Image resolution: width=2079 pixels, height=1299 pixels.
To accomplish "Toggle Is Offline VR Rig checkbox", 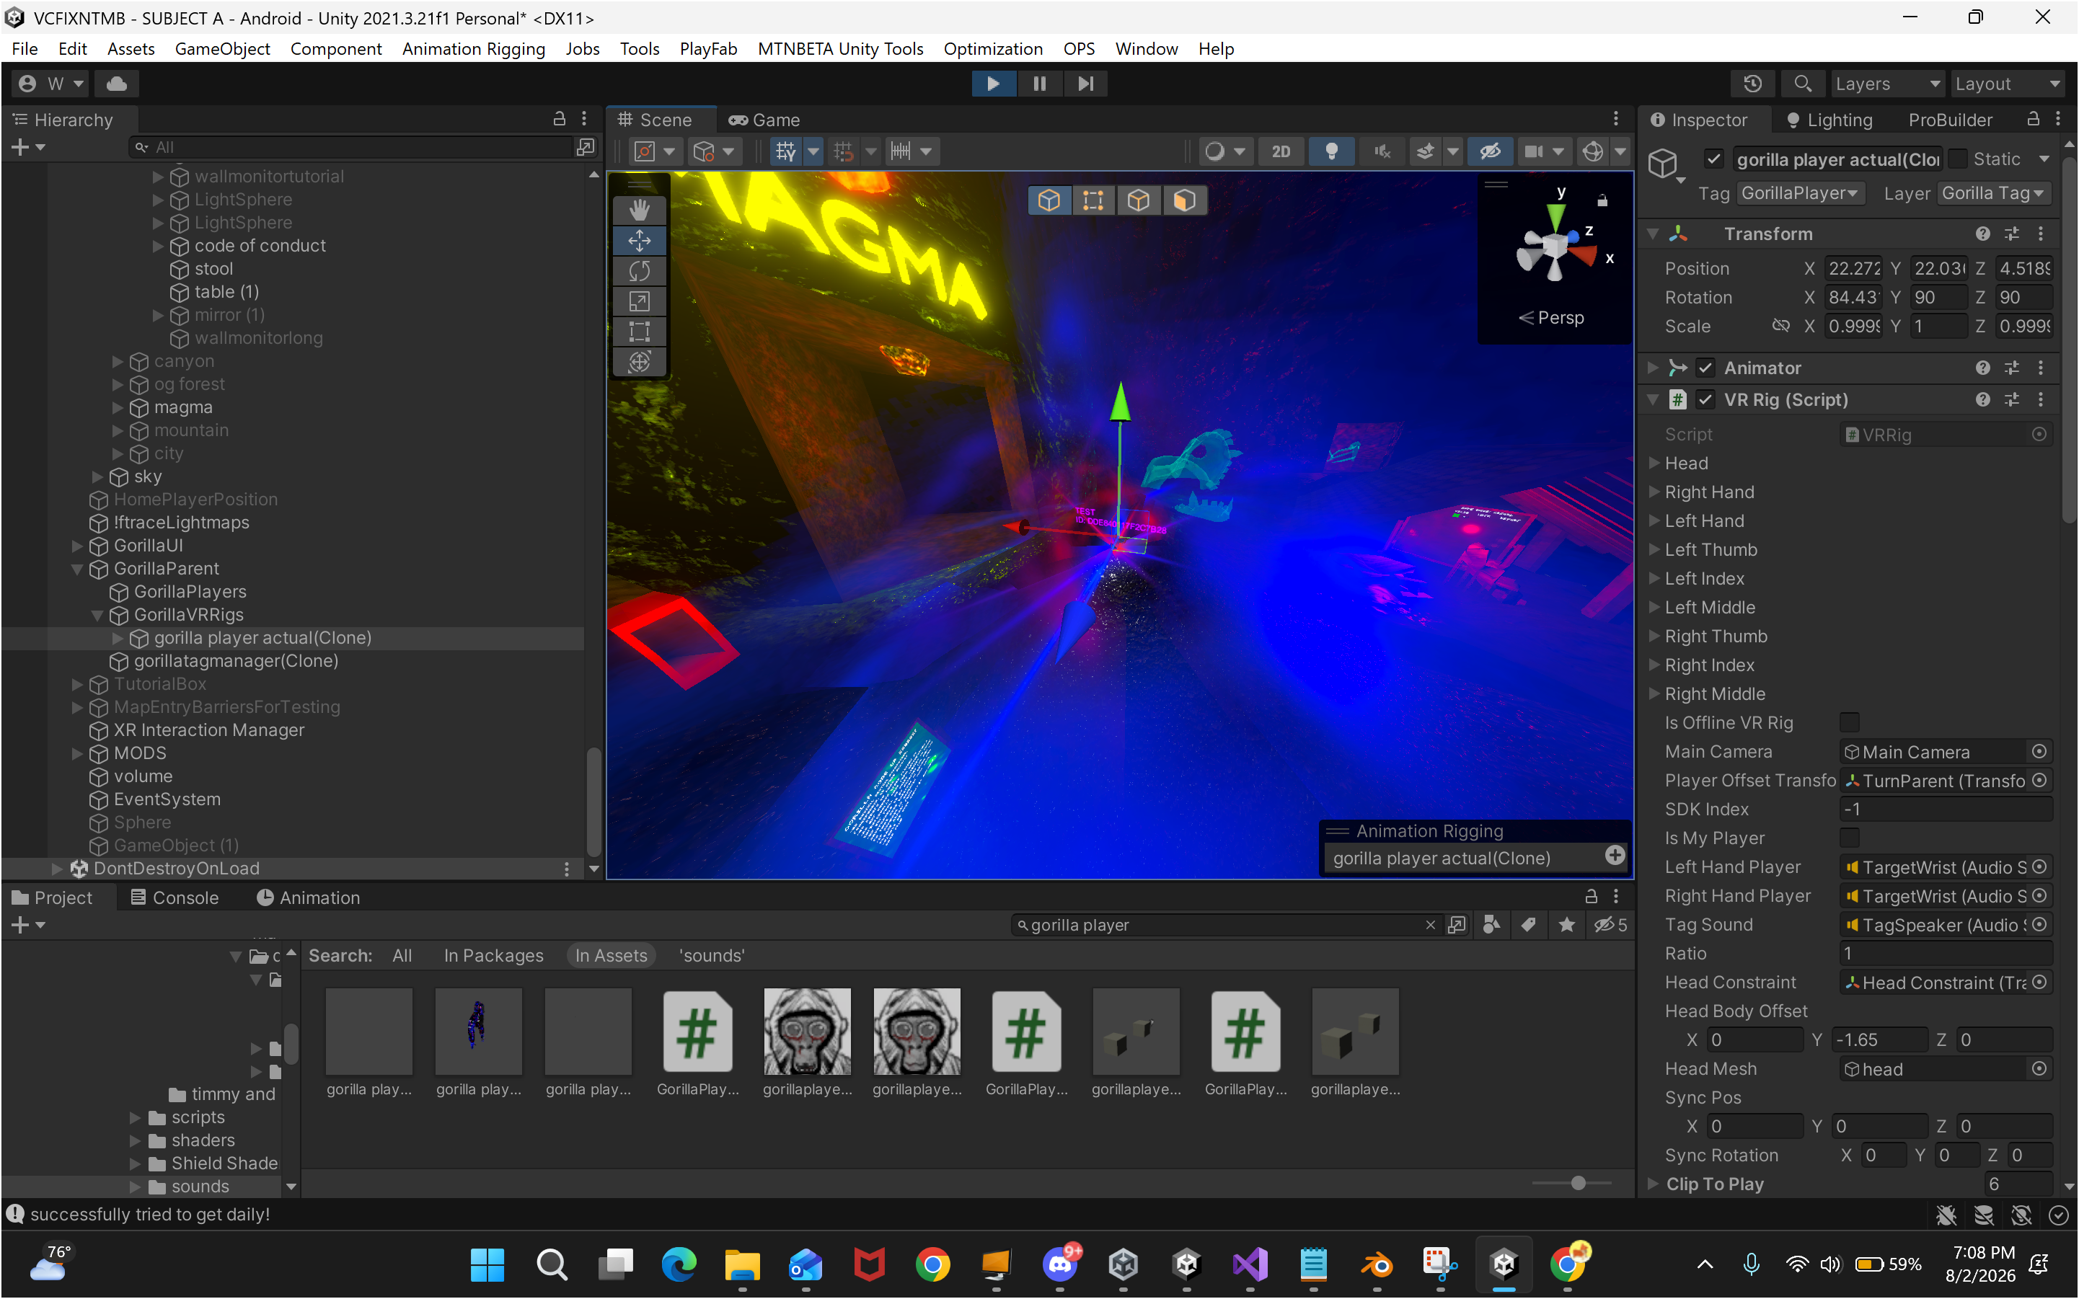I will tap(1850, 722).
